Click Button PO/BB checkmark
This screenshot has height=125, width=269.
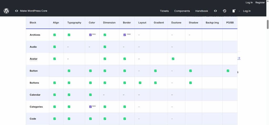click(228, 71)
